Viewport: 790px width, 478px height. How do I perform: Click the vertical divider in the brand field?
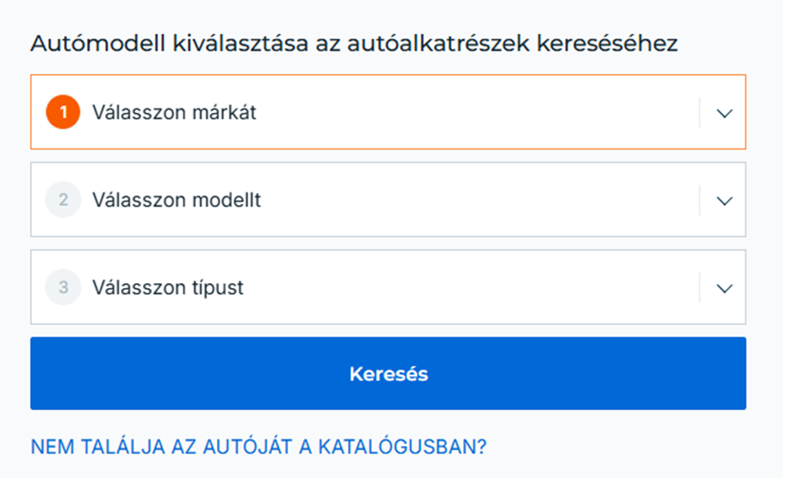(x=699, y=112)
